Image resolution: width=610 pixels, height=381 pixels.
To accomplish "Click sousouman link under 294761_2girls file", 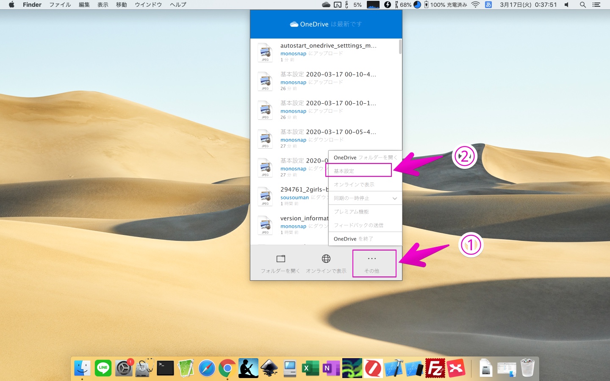I will tap(294, 198).
